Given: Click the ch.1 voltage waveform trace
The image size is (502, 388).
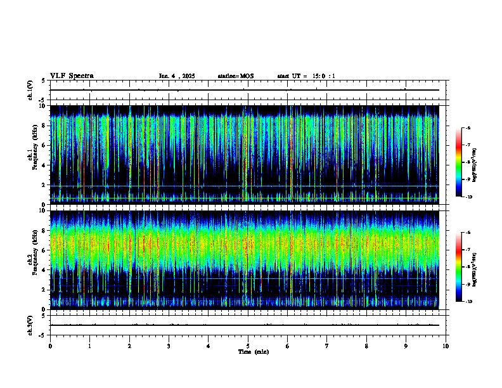Looking at the screenshot, I should 244,90.
